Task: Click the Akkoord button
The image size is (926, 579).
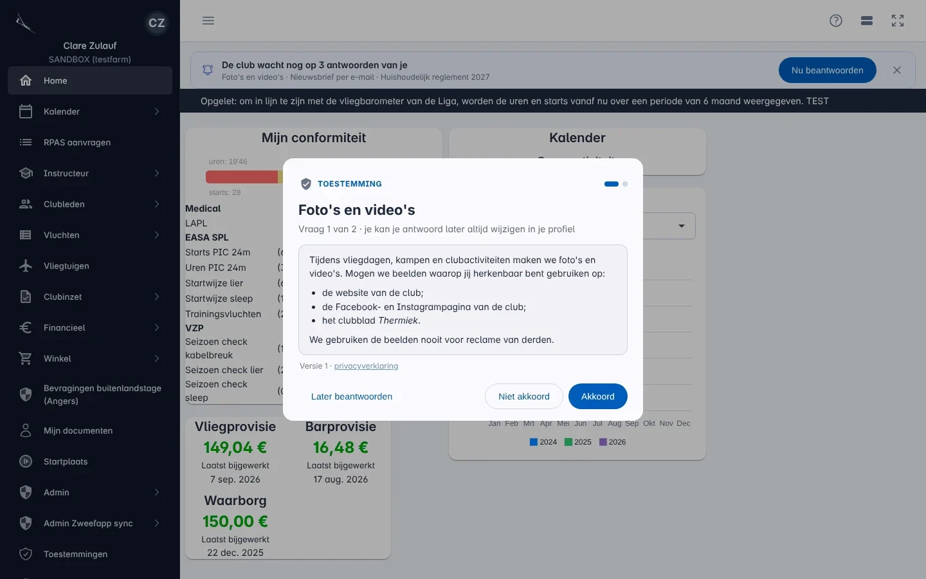Action: click(x=598, y=396)
